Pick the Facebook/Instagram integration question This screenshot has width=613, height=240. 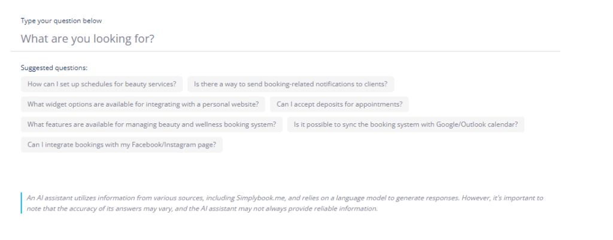(122, 145)
